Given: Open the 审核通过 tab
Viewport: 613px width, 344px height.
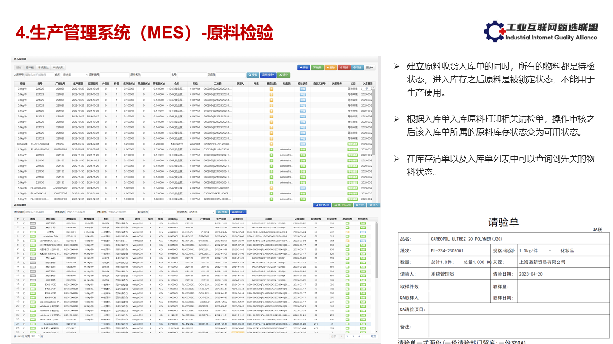Looking at the screenshot, I should pos(44,67).
